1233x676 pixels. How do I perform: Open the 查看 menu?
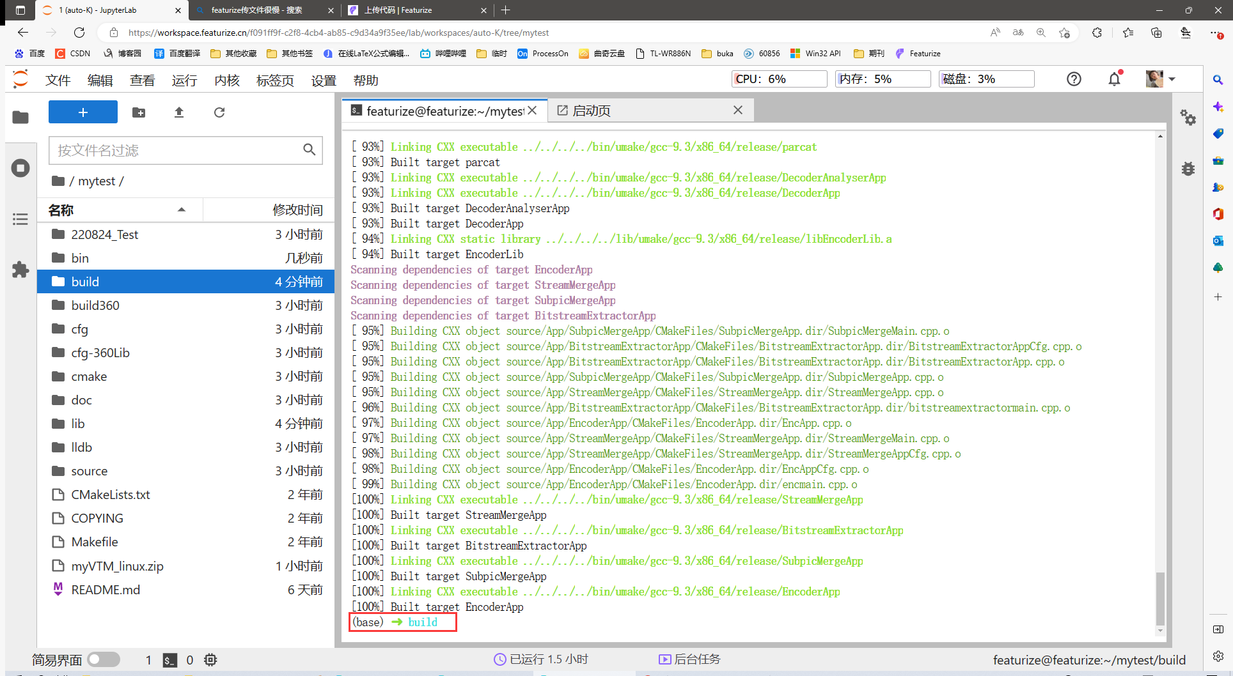(143, 80)
